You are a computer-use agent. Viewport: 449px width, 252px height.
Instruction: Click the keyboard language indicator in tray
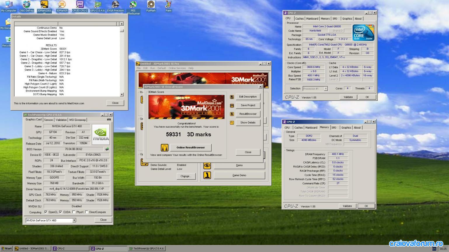pyautogui.click(x=434, y=249)
